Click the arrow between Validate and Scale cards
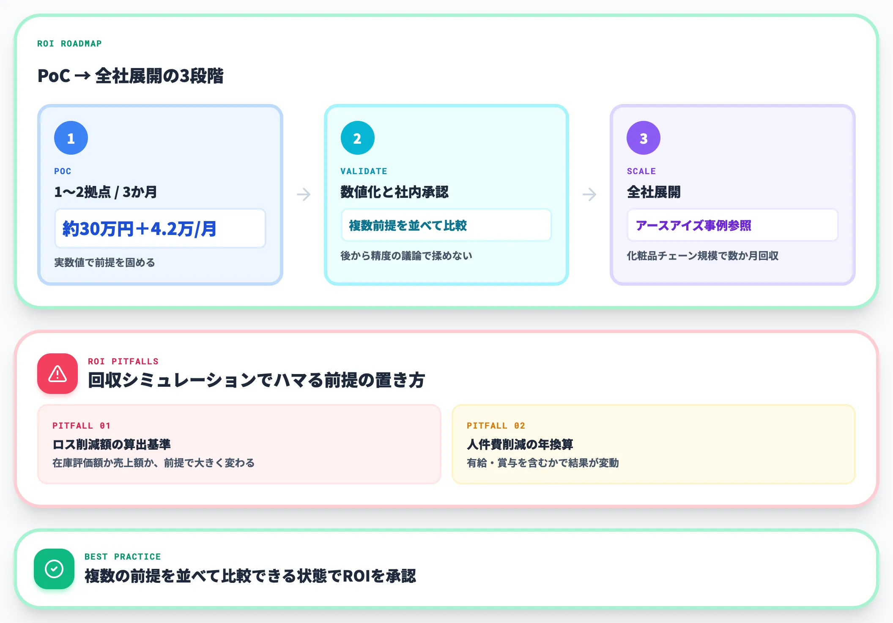This screenshot has width=893, height=623. click(x=589, y=194)
